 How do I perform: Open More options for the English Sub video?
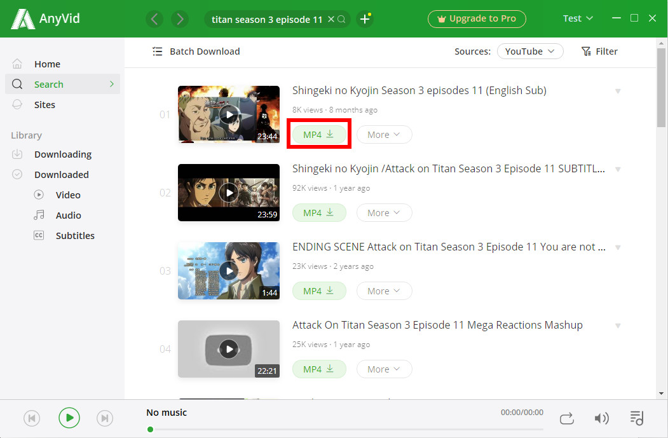click(x=384, y=135)
